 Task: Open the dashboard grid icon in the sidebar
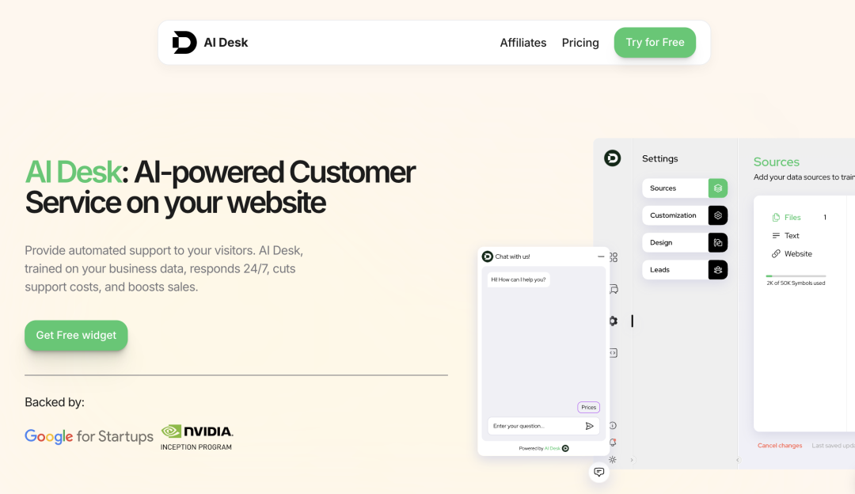point(614,256)
